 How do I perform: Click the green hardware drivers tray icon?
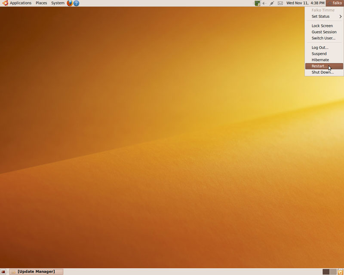(257, 3)
